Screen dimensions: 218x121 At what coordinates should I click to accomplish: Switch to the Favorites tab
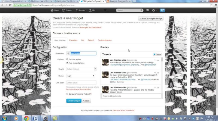coord(73,40)
